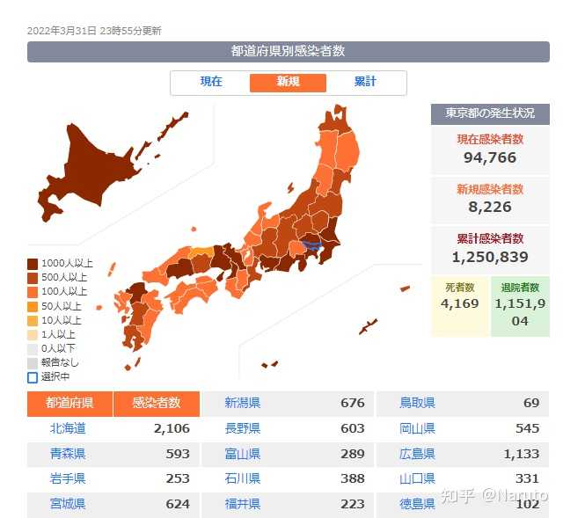Click the 選択中 legend box icon
This screenshot has height=518, width=563.
33,377
